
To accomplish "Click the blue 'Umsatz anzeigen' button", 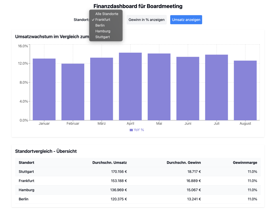I will tap(186, 20).
